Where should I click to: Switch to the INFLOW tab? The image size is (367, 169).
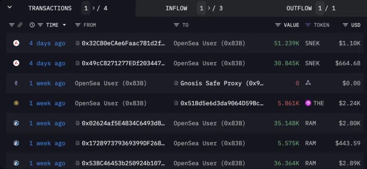click(x=176, y=9)
